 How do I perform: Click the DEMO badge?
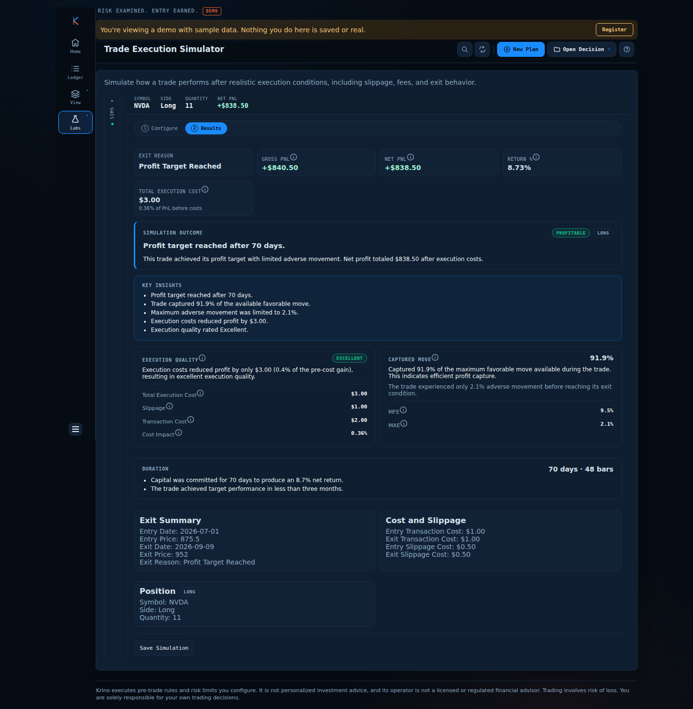pyautogui.click(x=212, y=11)
